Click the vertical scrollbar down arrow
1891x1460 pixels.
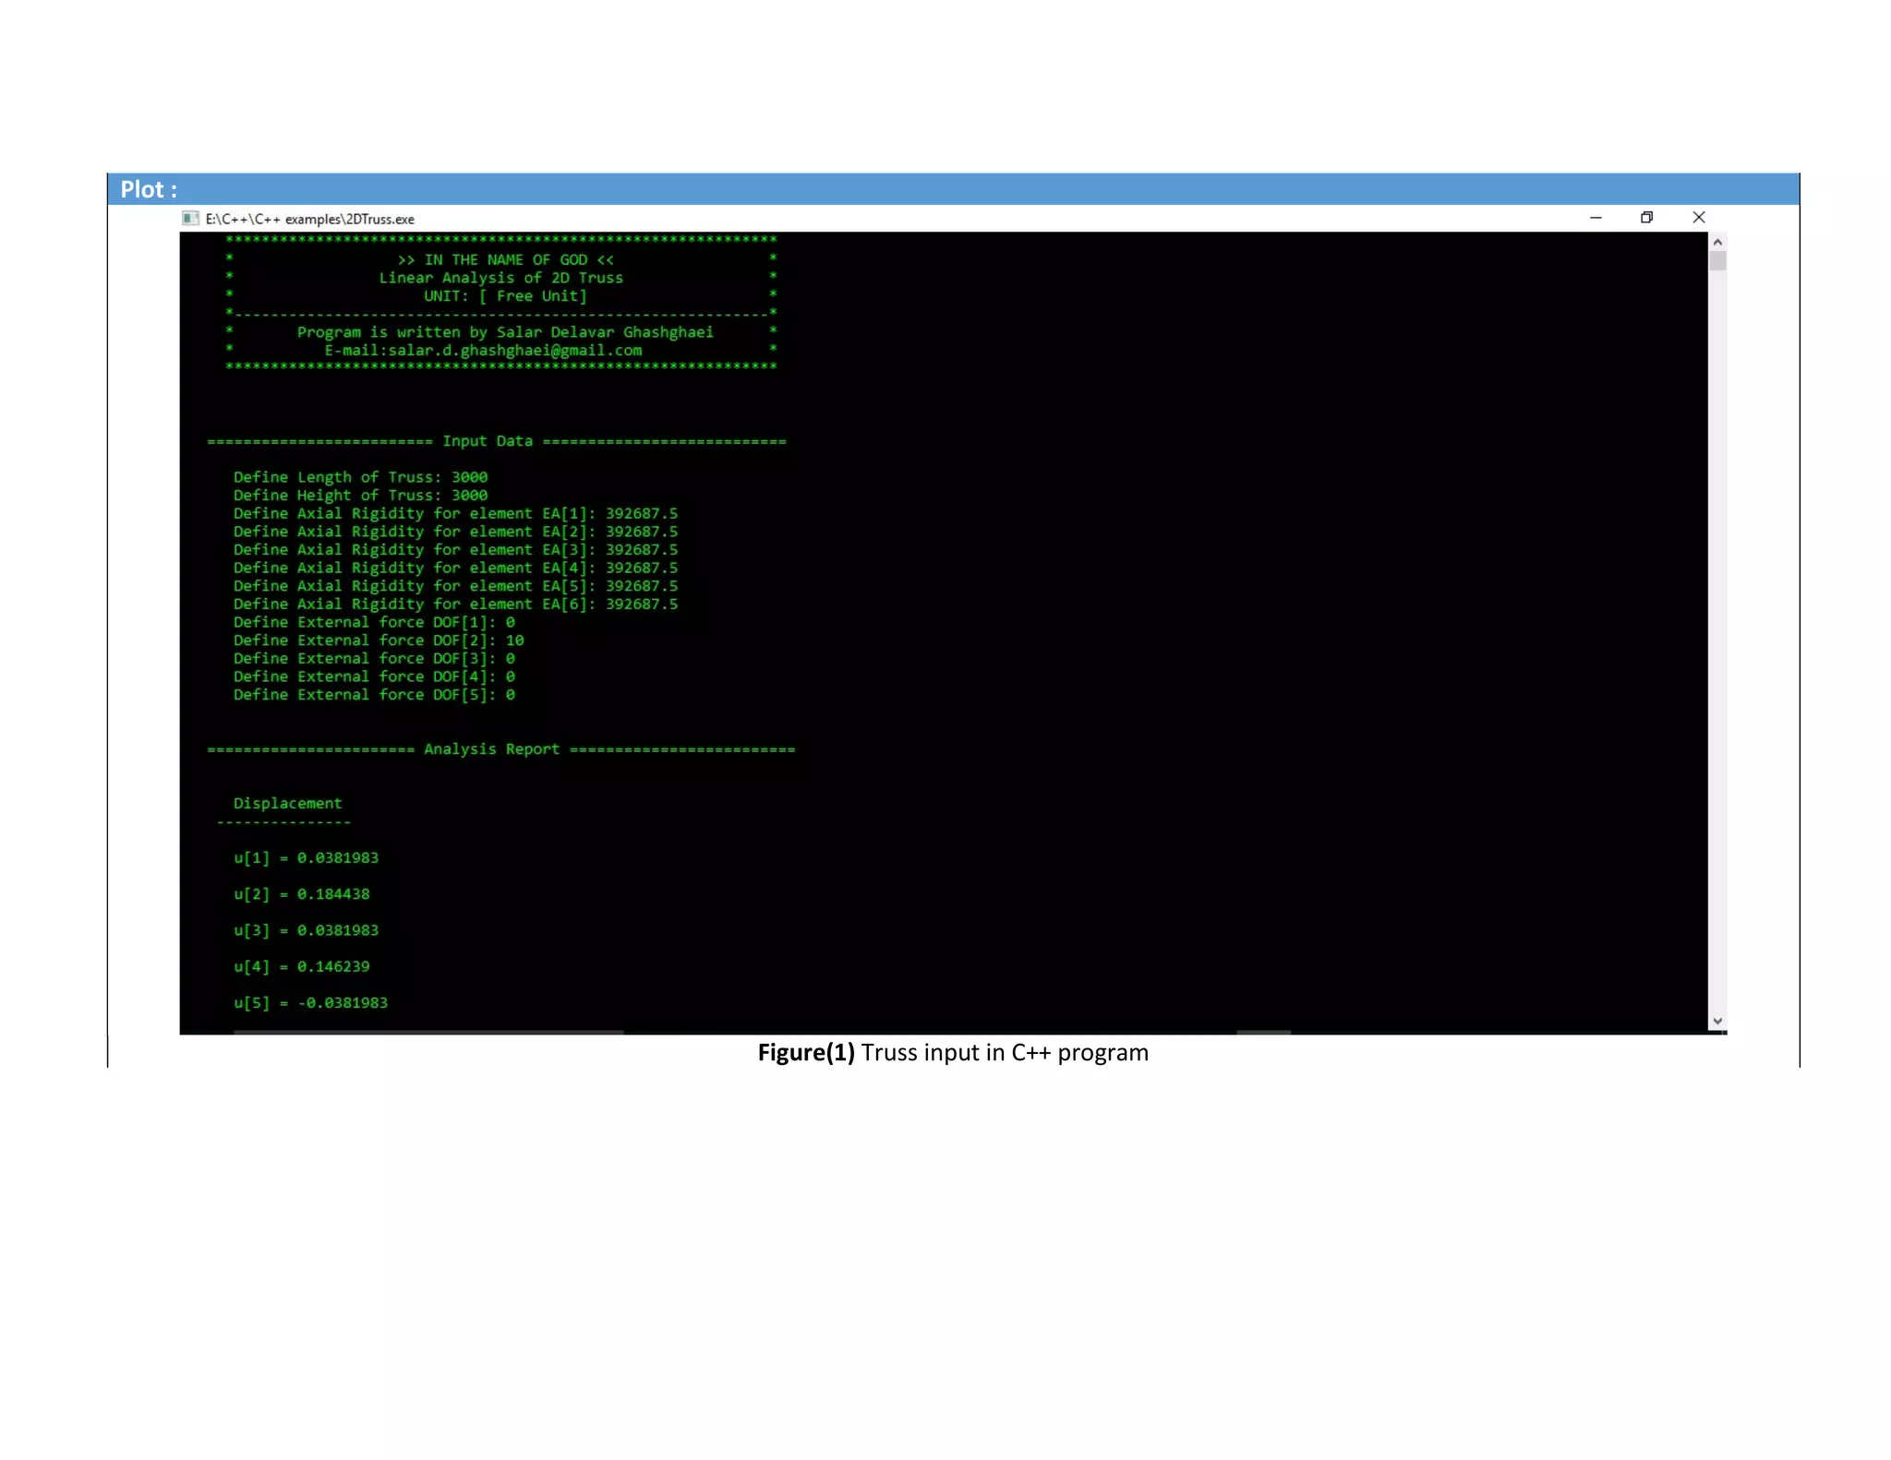coord(1717,1021)
